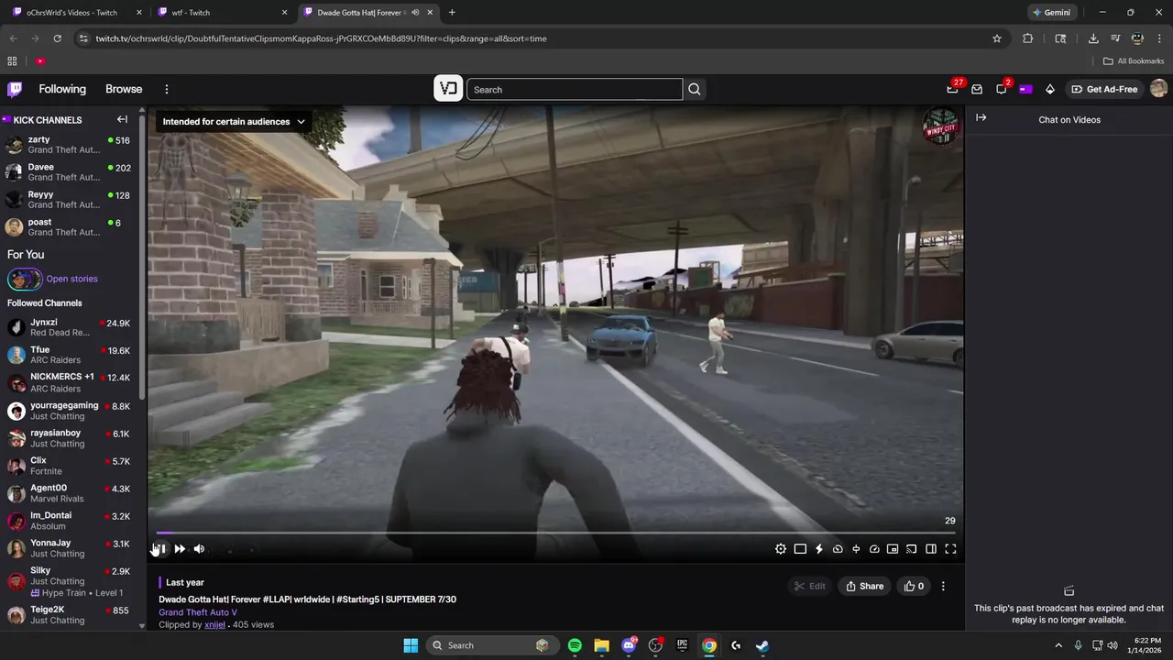Expand the 'Intended for certain audiences' label
Screen dimensions: 1173x660
[x=235, y=121]
